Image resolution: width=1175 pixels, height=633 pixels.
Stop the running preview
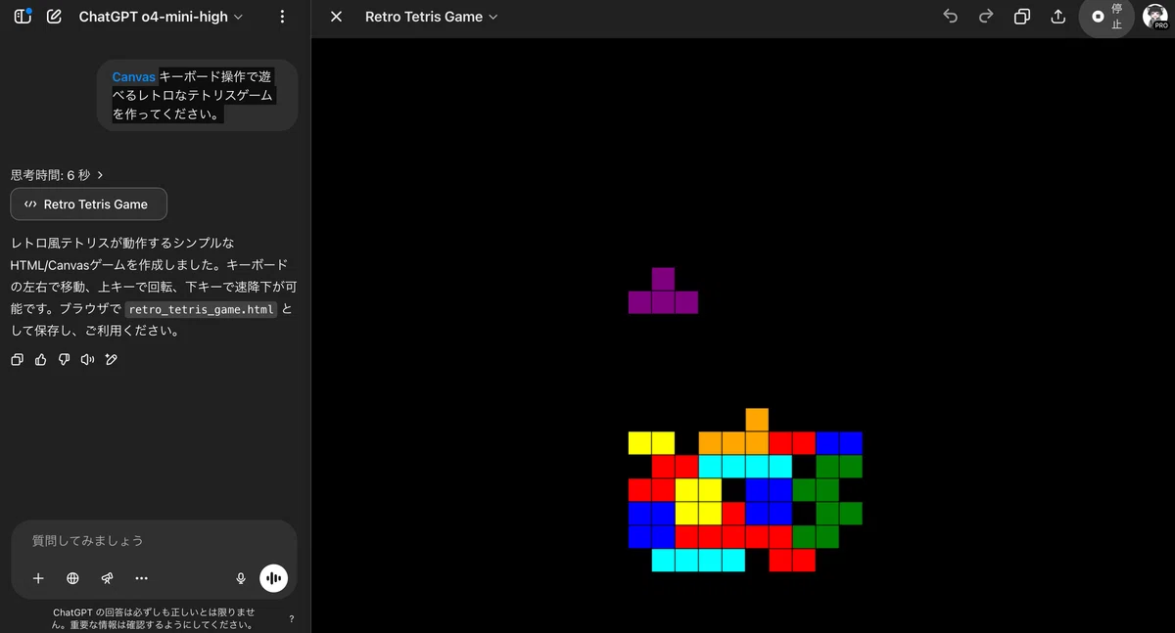(1106, 18)
